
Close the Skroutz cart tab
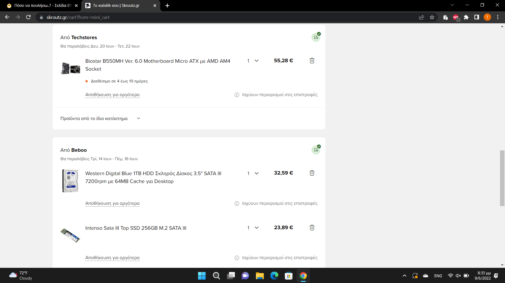tap(155, 6)
